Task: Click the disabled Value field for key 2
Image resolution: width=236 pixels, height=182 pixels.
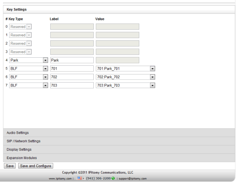Action: (x=118, y=43)
